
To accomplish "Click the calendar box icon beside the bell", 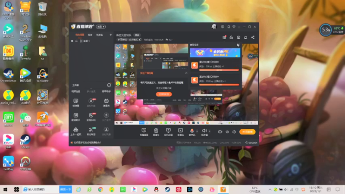I will (x=238, y=38).
